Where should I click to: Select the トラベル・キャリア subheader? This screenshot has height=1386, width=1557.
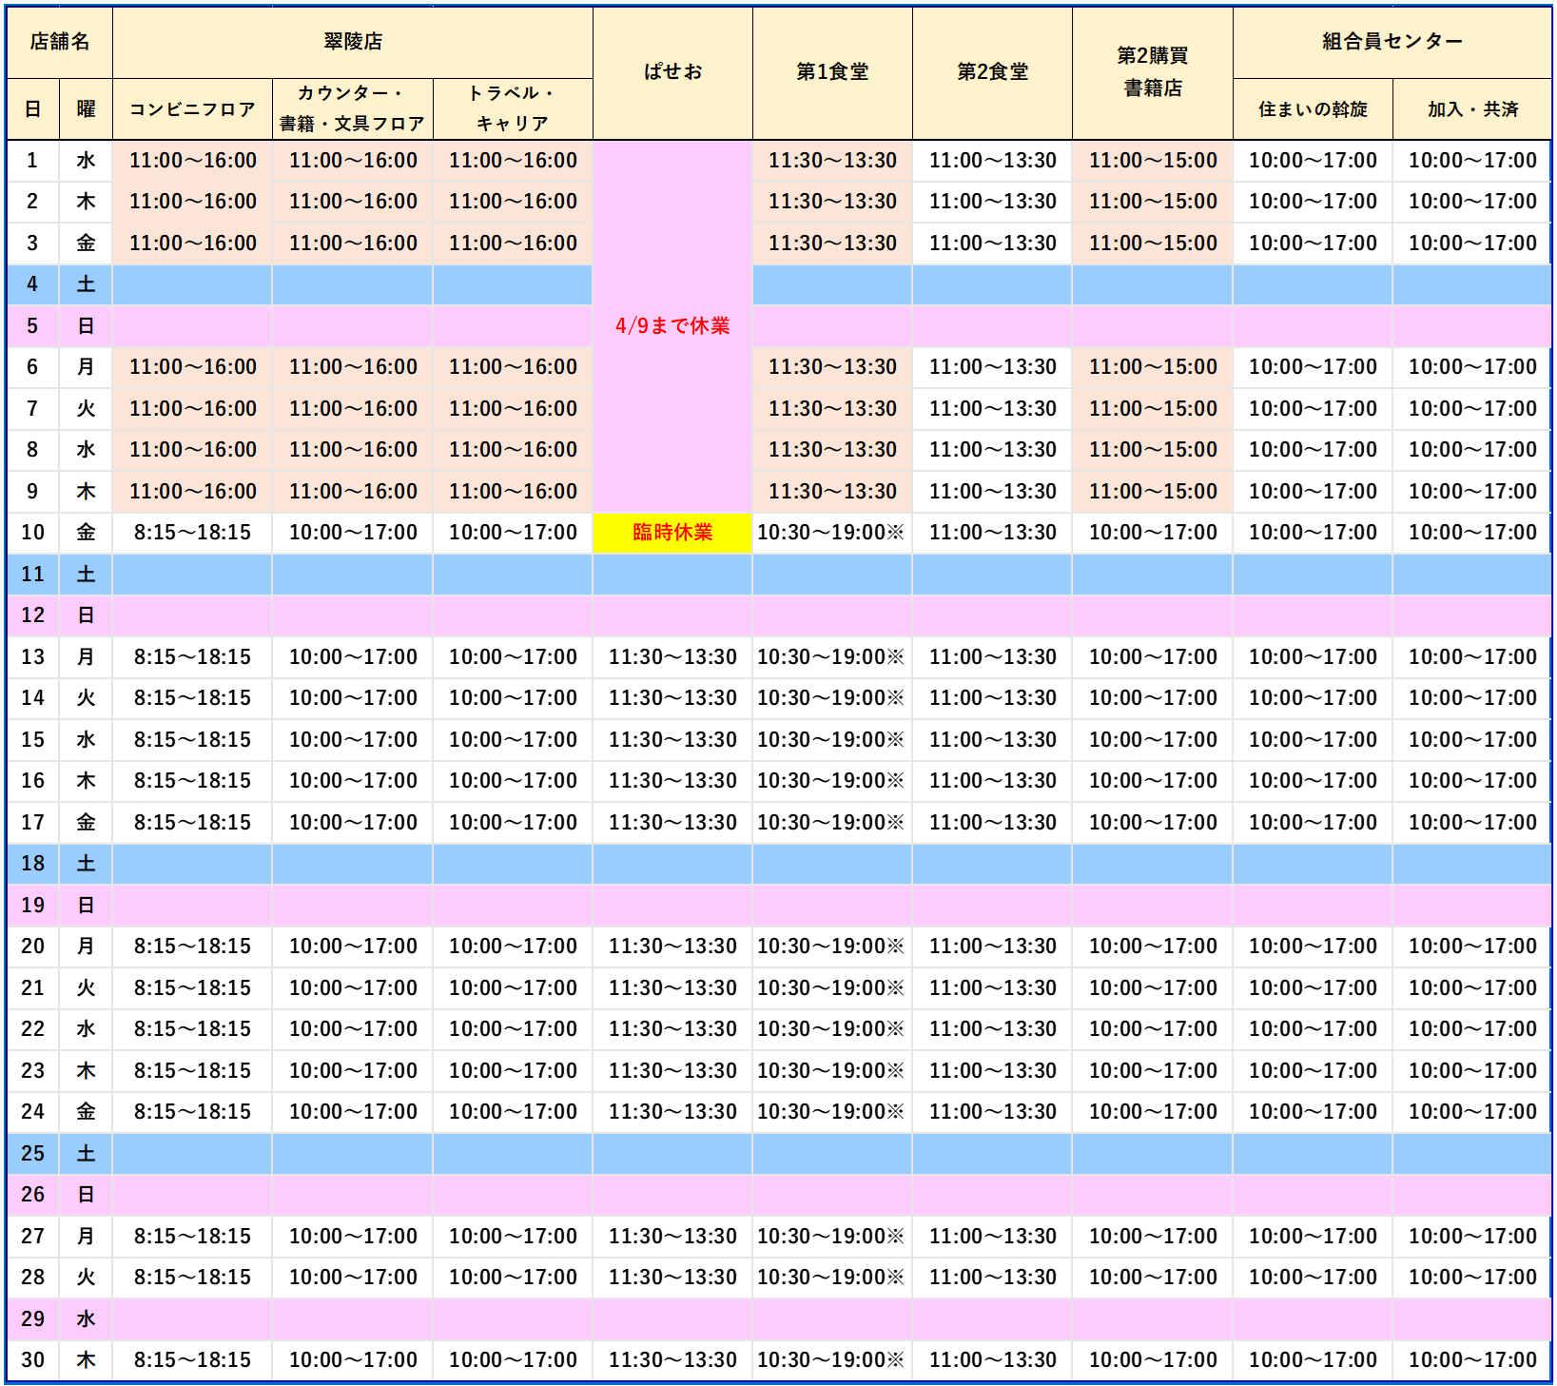tap(513, 108)
